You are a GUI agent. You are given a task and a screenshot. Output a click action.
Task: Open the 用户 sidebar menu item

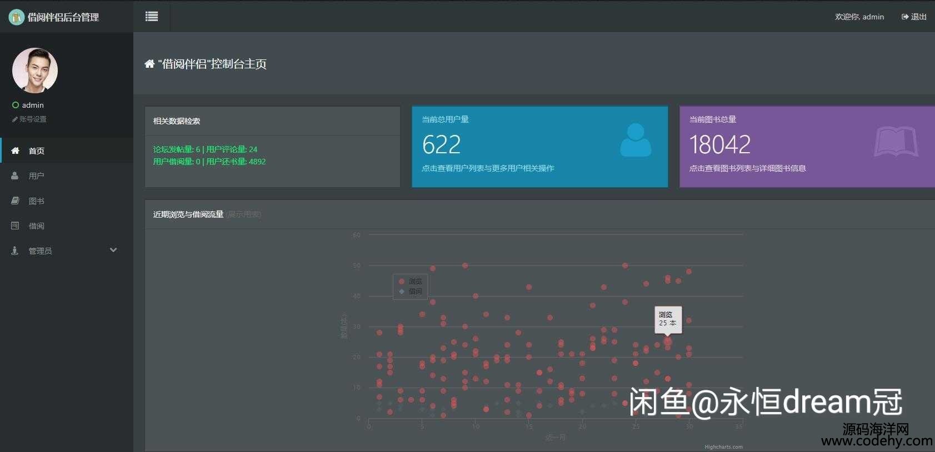click(x=36, y=176)
